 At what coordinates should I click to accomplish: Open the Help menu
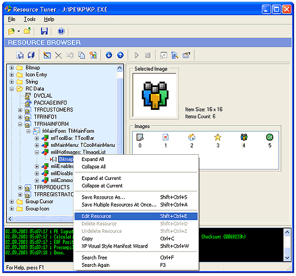[49, 19]
